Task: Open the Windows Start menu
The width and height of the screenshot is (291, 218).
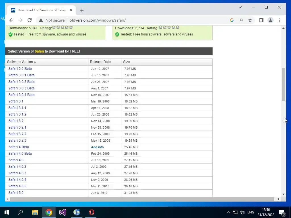Action: (x=7, y=212)
